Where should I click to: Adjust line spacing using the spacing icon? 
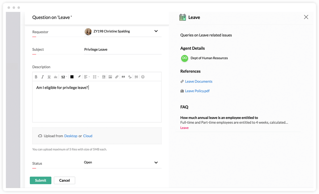coord(136,77)
